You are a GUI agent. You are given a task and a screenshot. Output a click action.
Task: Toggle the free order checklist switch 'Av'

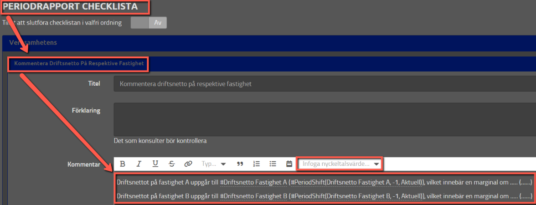click(149, 23)
